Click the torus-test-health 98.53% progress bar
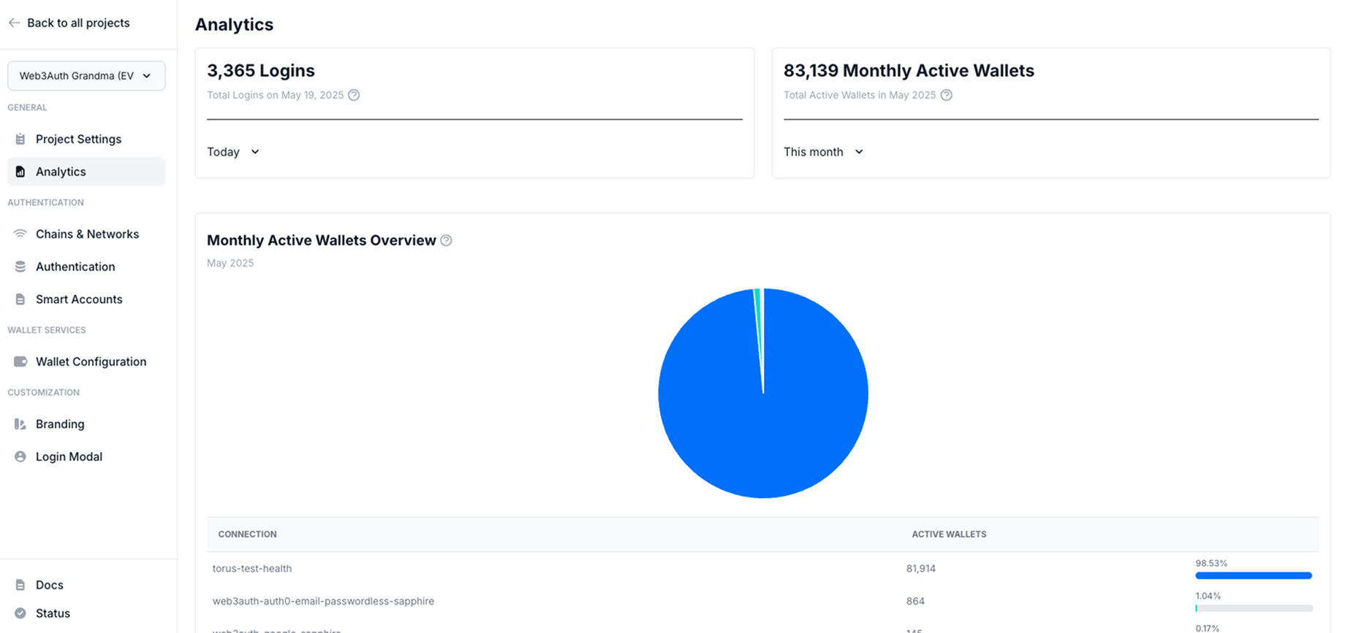Image resolution: width=1345 pixels, height=633 pixels. [x=1253, y=576]
